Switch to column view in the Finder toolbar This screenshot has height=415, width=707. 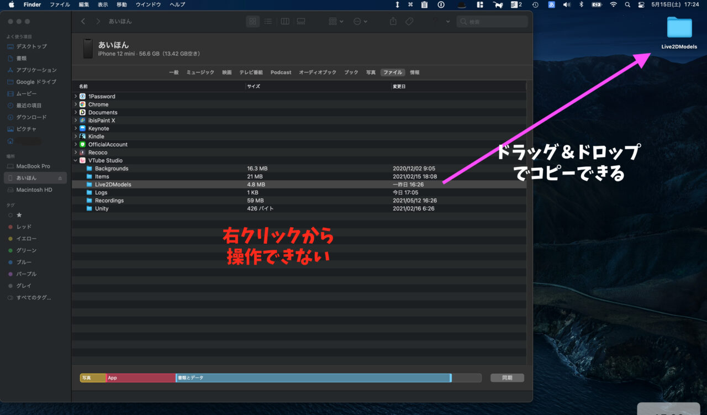[284, 21]
